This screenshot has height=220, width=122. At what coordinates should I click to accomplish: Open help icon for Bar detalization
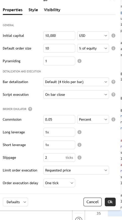(x=113, y=82)
